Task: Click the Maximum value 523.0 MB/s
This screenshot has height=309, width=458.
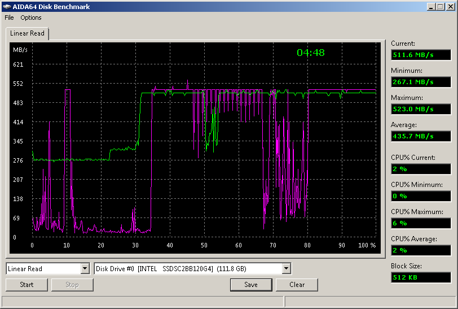Action: point(421,109)
